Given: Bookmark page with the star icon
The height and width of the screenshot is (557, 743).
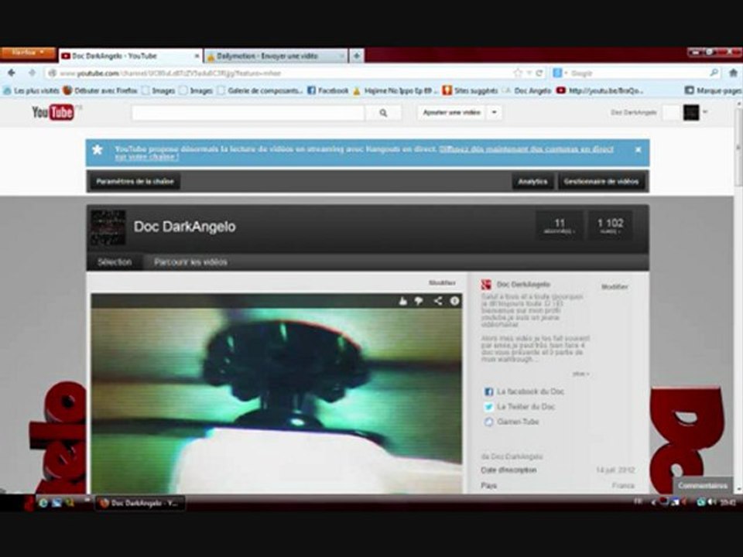Looking at the screenshot, I should tap(518, 73).
